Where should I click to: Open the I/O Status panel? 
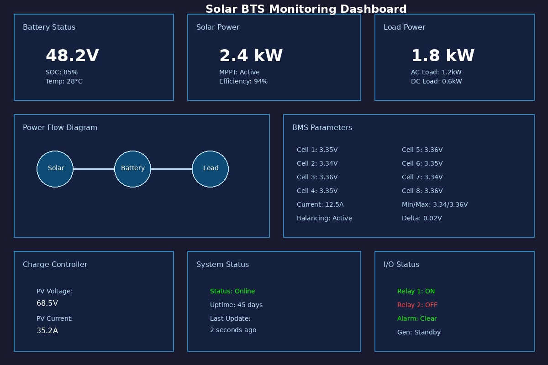click(400, 265)
